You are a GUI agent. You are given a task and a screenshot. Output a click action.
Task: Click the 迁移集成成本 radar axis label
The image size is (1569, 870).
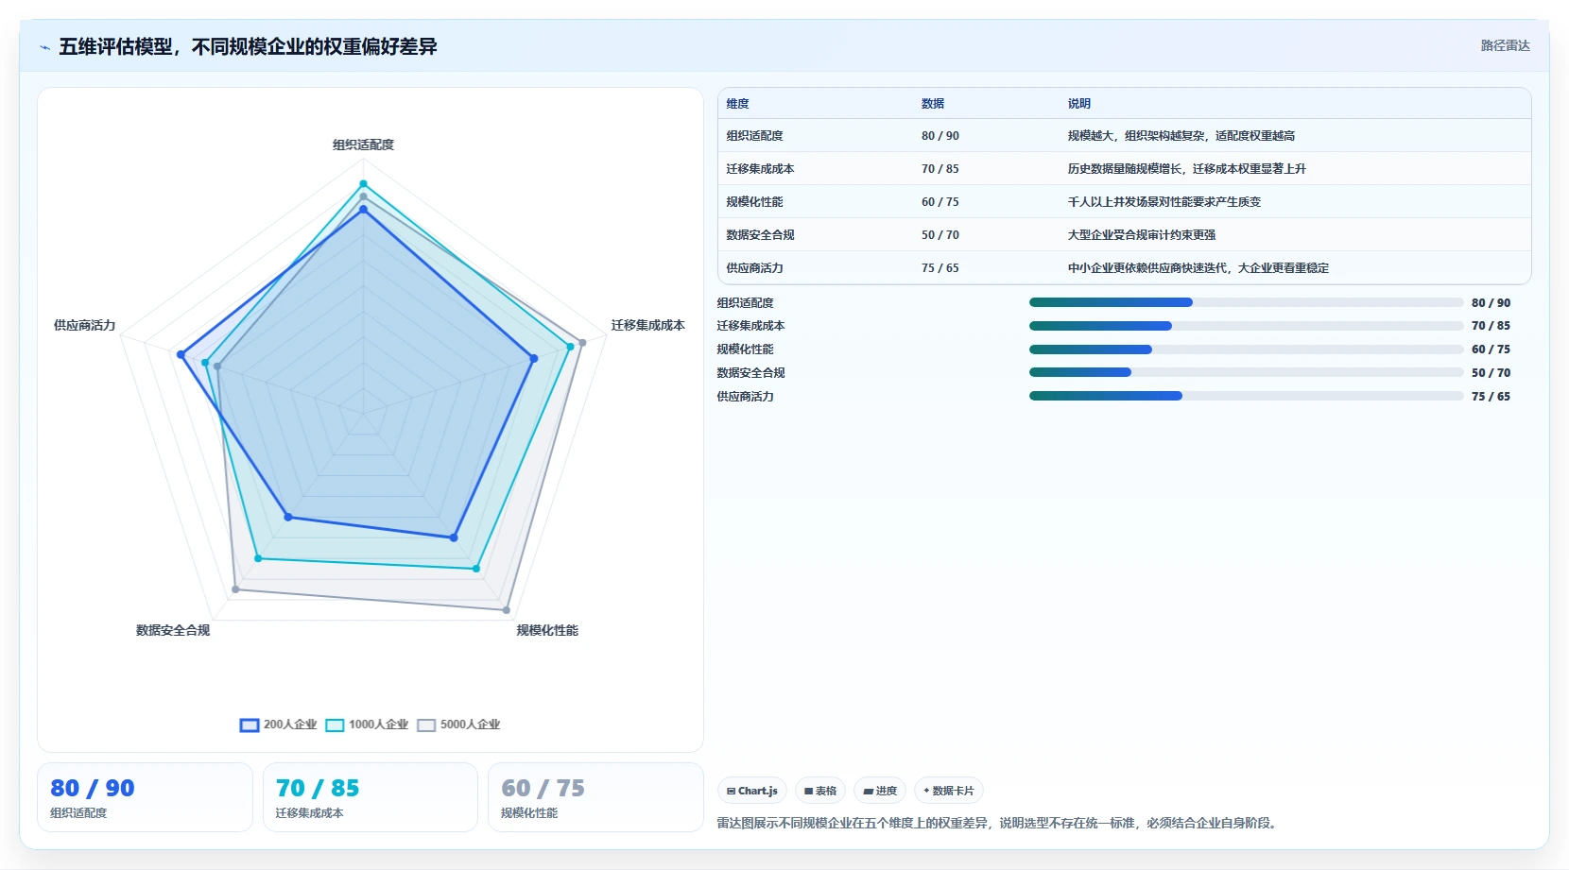(x=647, y=325)
